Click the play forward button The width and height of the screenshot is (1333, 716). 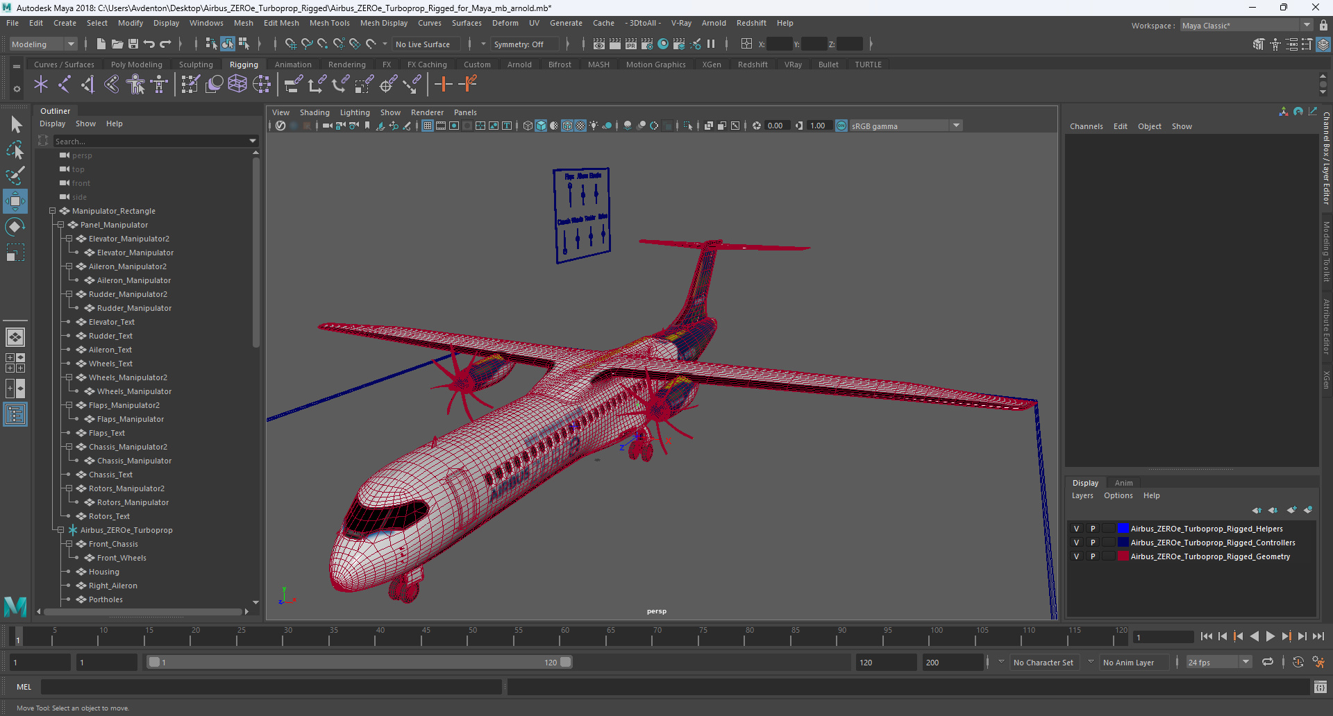[x=1270, y=636]
